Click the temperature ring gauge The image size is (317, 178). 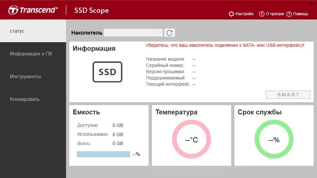coord(192,139)
